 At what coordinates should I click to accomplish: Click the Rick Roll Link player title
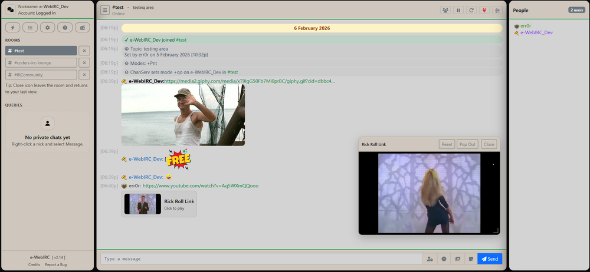[x=373, y=144]
